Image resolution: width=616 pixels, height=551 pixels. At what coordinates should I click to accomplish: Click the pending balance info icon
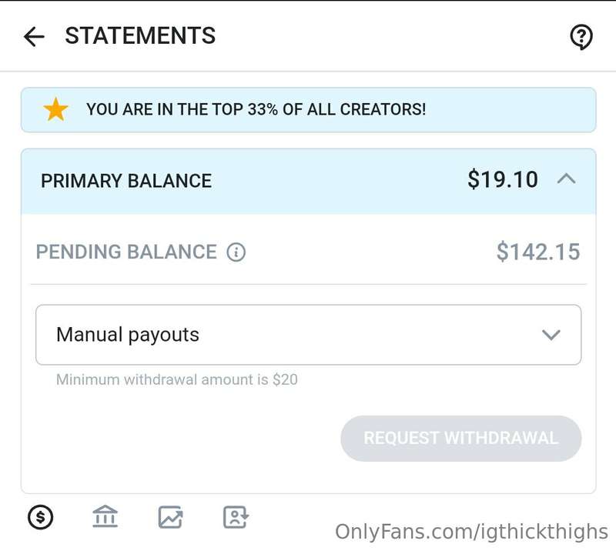coord(236,252)
